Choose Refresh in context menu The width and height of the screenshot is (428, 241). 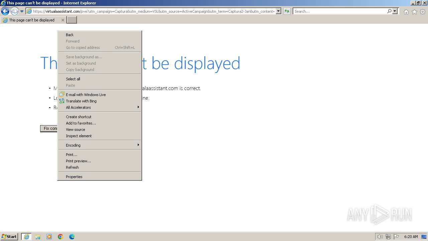pyautogui.click(x=100, y=167)
